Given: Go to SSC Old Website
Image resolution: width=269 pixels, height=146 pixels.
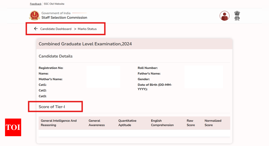Looking at the screenshot, I should point(54,4).
